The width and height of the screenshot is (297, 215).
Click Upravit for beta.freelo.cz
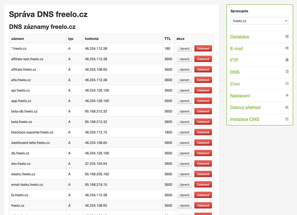(x=184, y=122)
